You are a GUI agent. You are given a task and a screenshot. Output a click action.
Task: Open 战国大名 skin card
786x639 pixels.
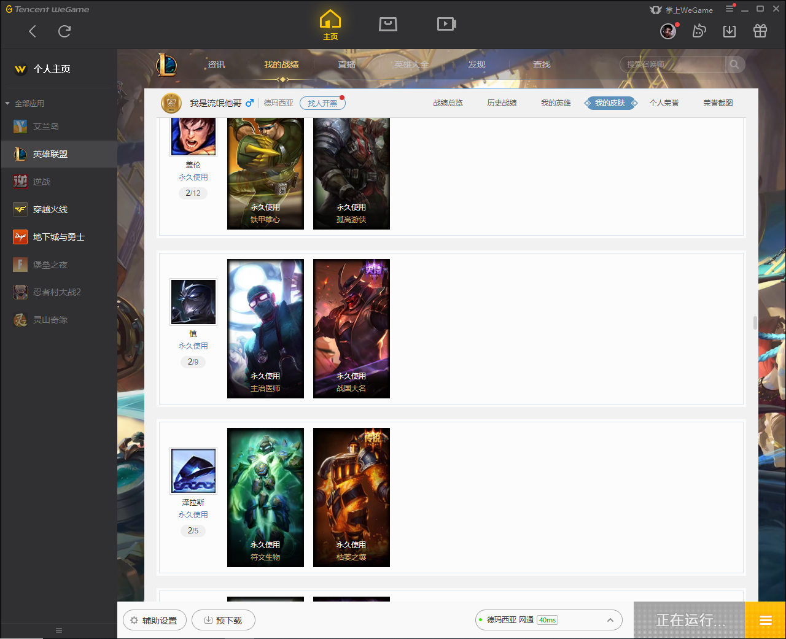coord(351,328)
